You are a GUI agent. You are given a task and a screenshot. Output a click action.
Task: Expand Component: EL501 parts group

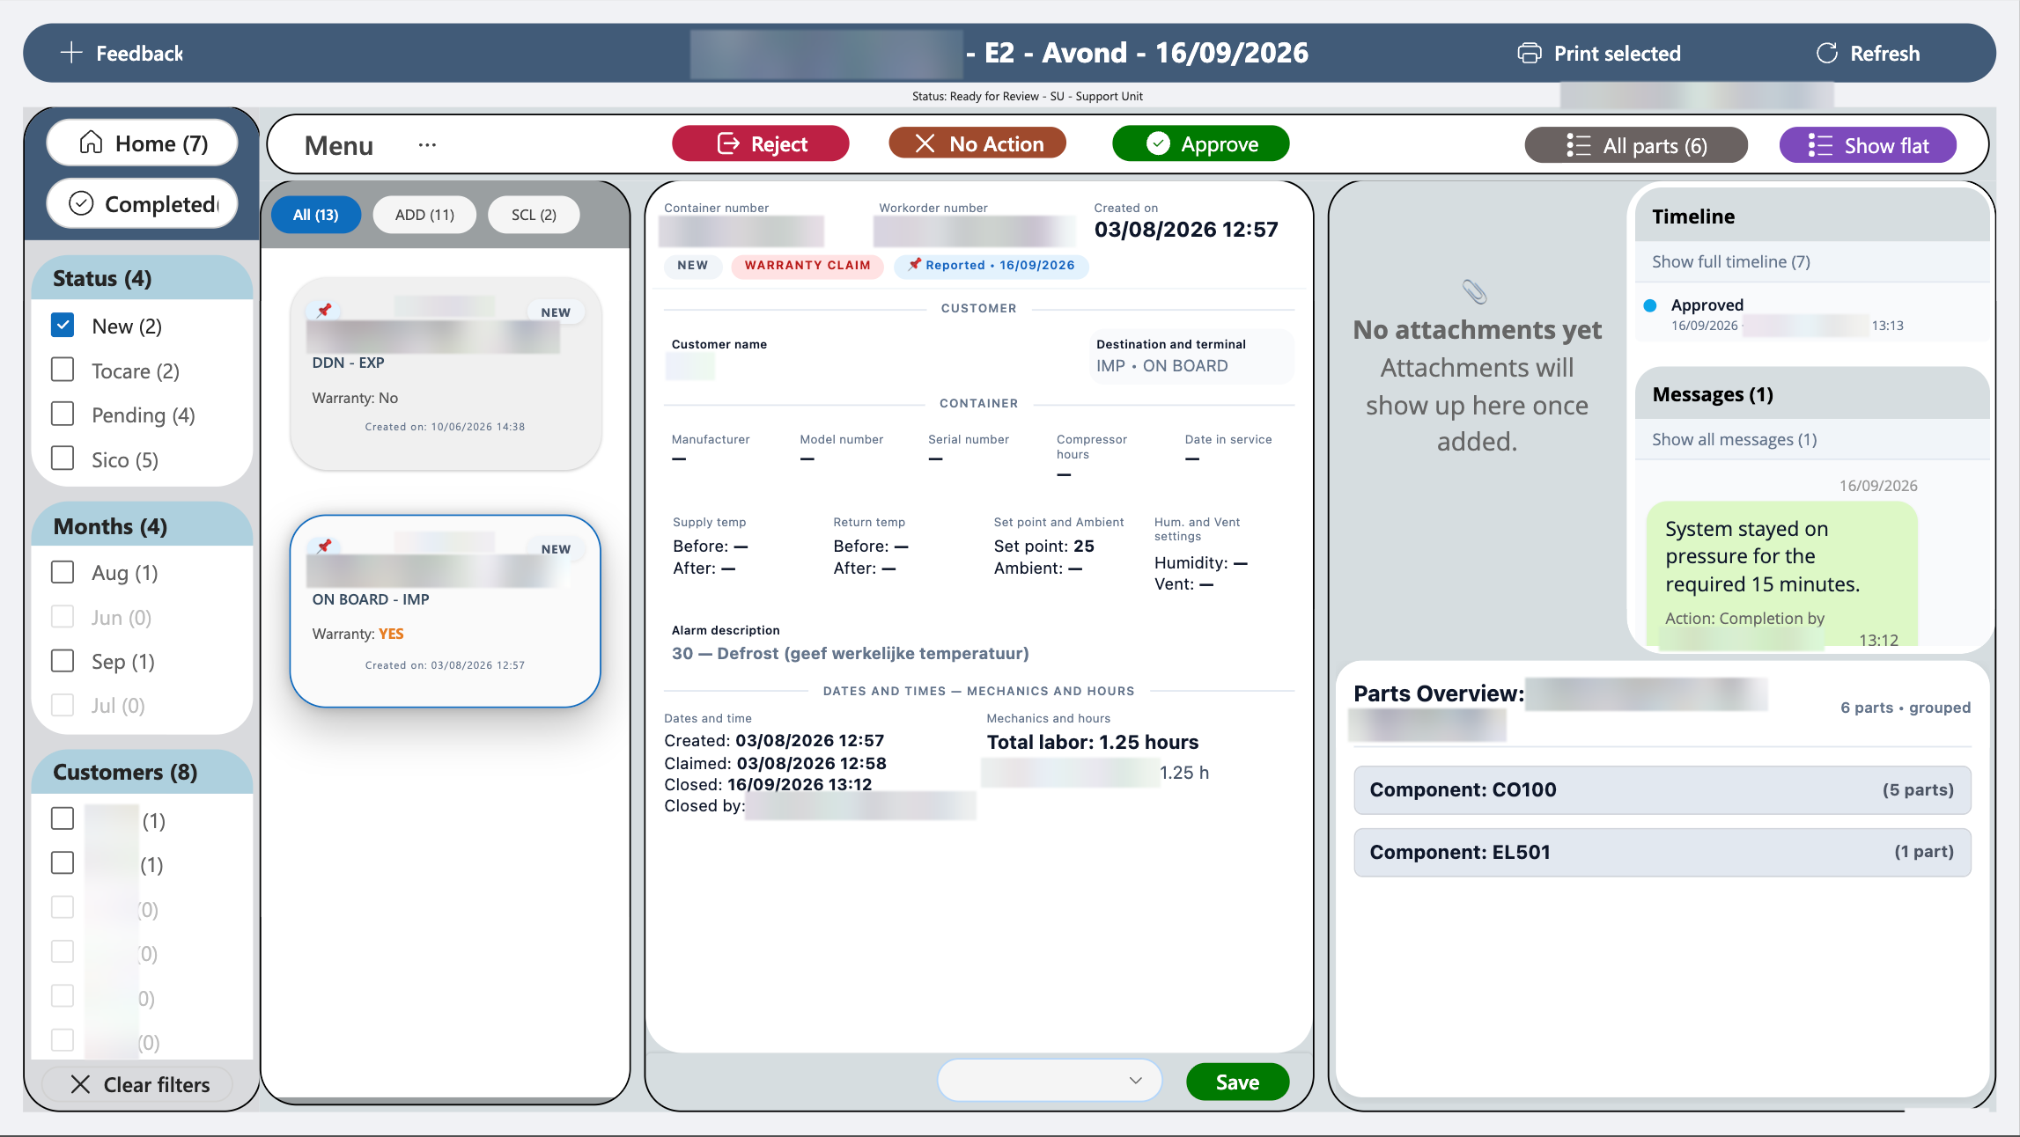[x=1662, y=852]
